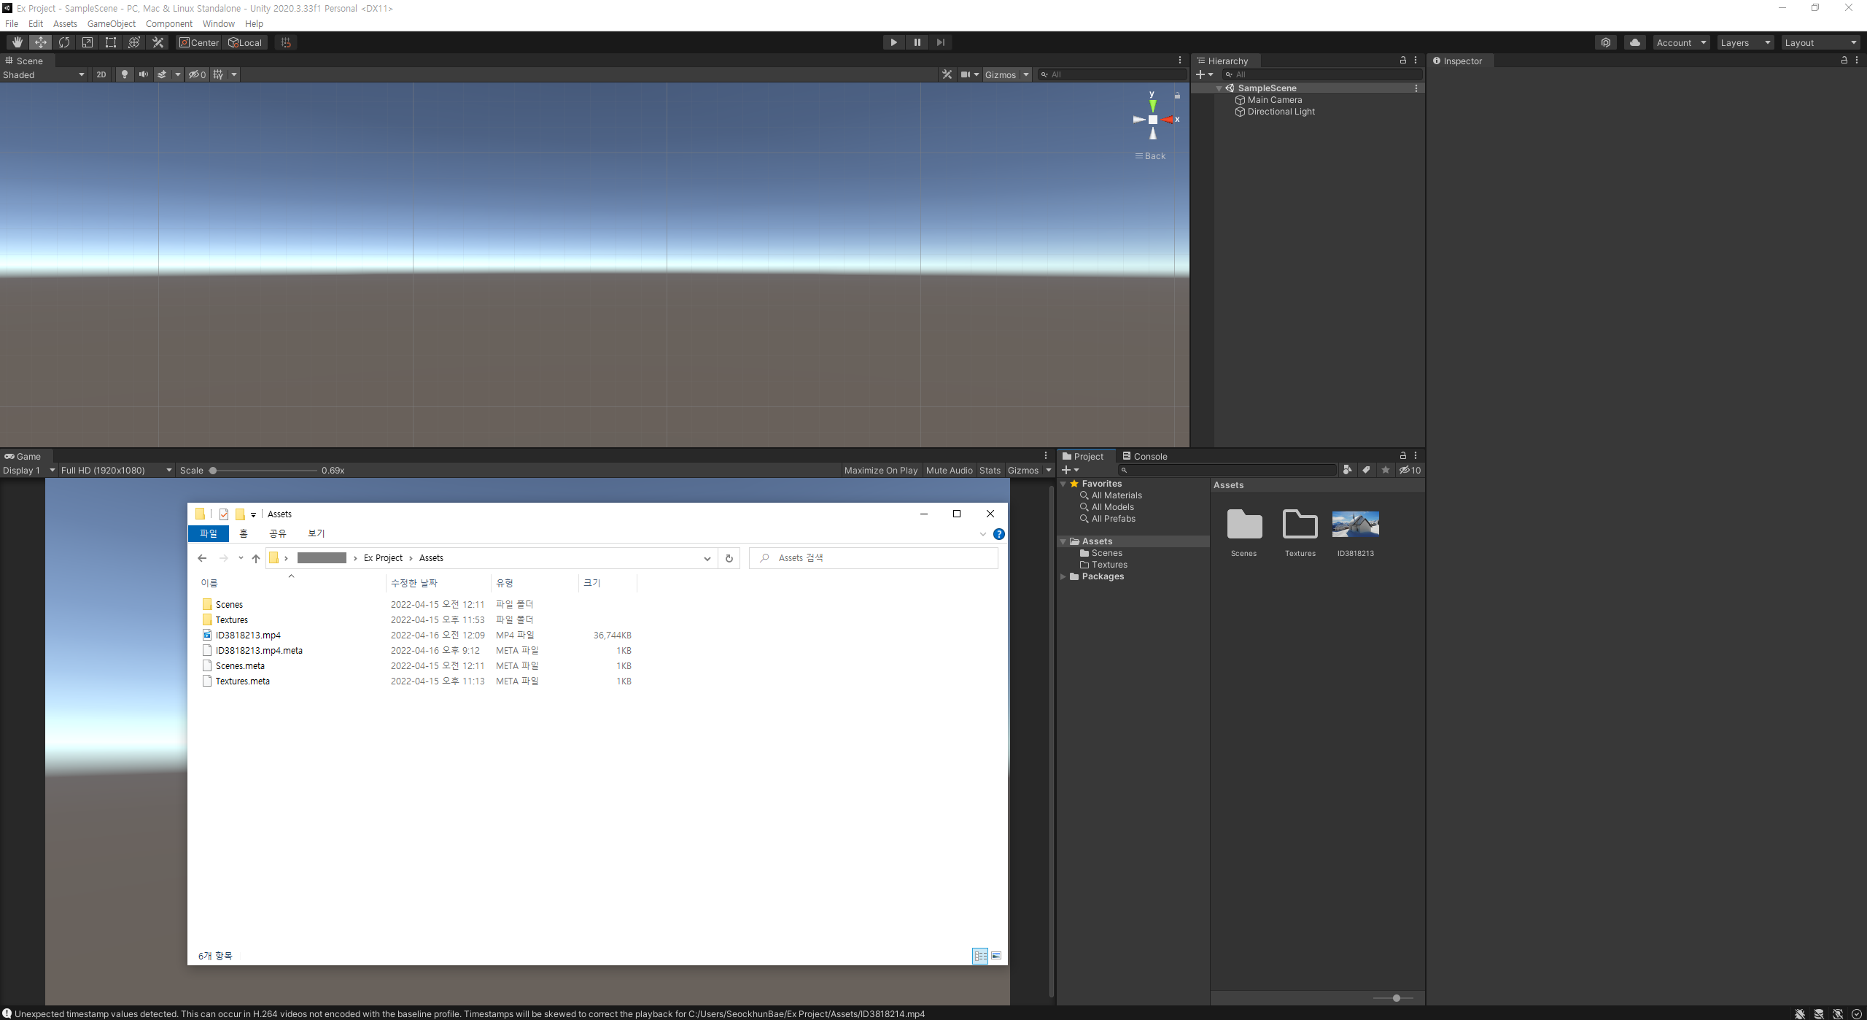Click the Pause button
Image resolution: width=1867 pixels, height=1020 pixels.
[x=917, y=42]
